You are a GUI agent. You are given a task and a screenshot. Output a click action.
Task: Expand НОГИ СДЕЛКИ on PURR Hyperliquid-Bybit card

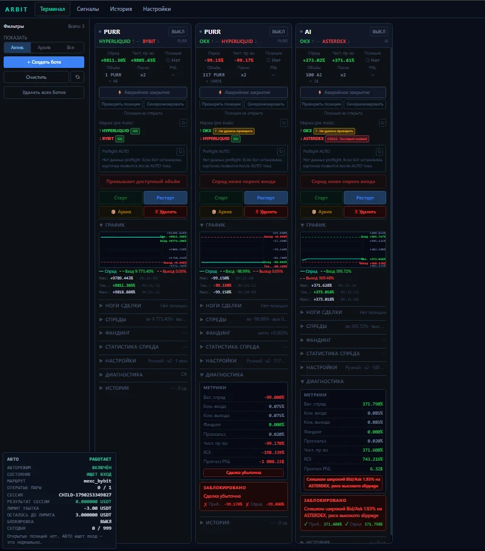tap(143, 306)
